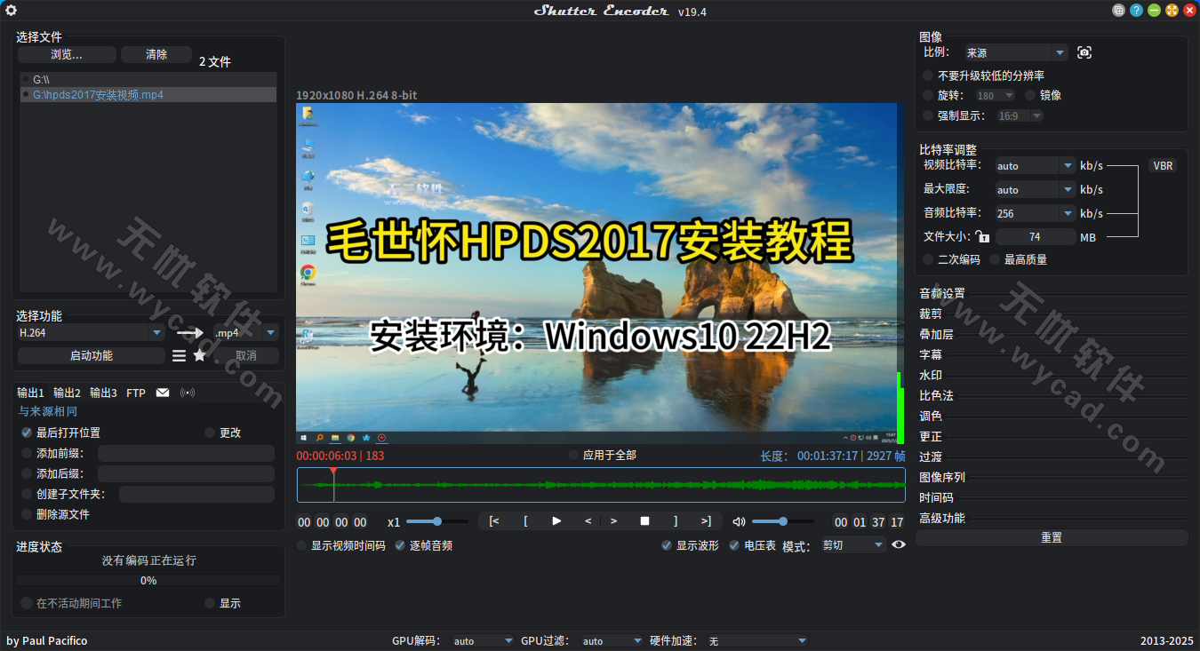Enable the 二次编码 option

click(929, 259)
